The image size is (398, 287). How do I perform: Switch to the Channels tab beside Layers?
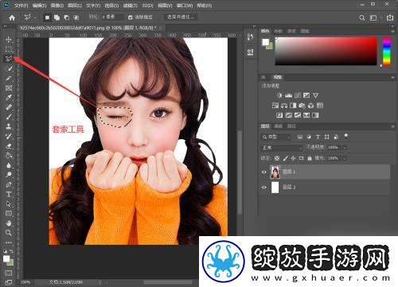click(278, 126)
